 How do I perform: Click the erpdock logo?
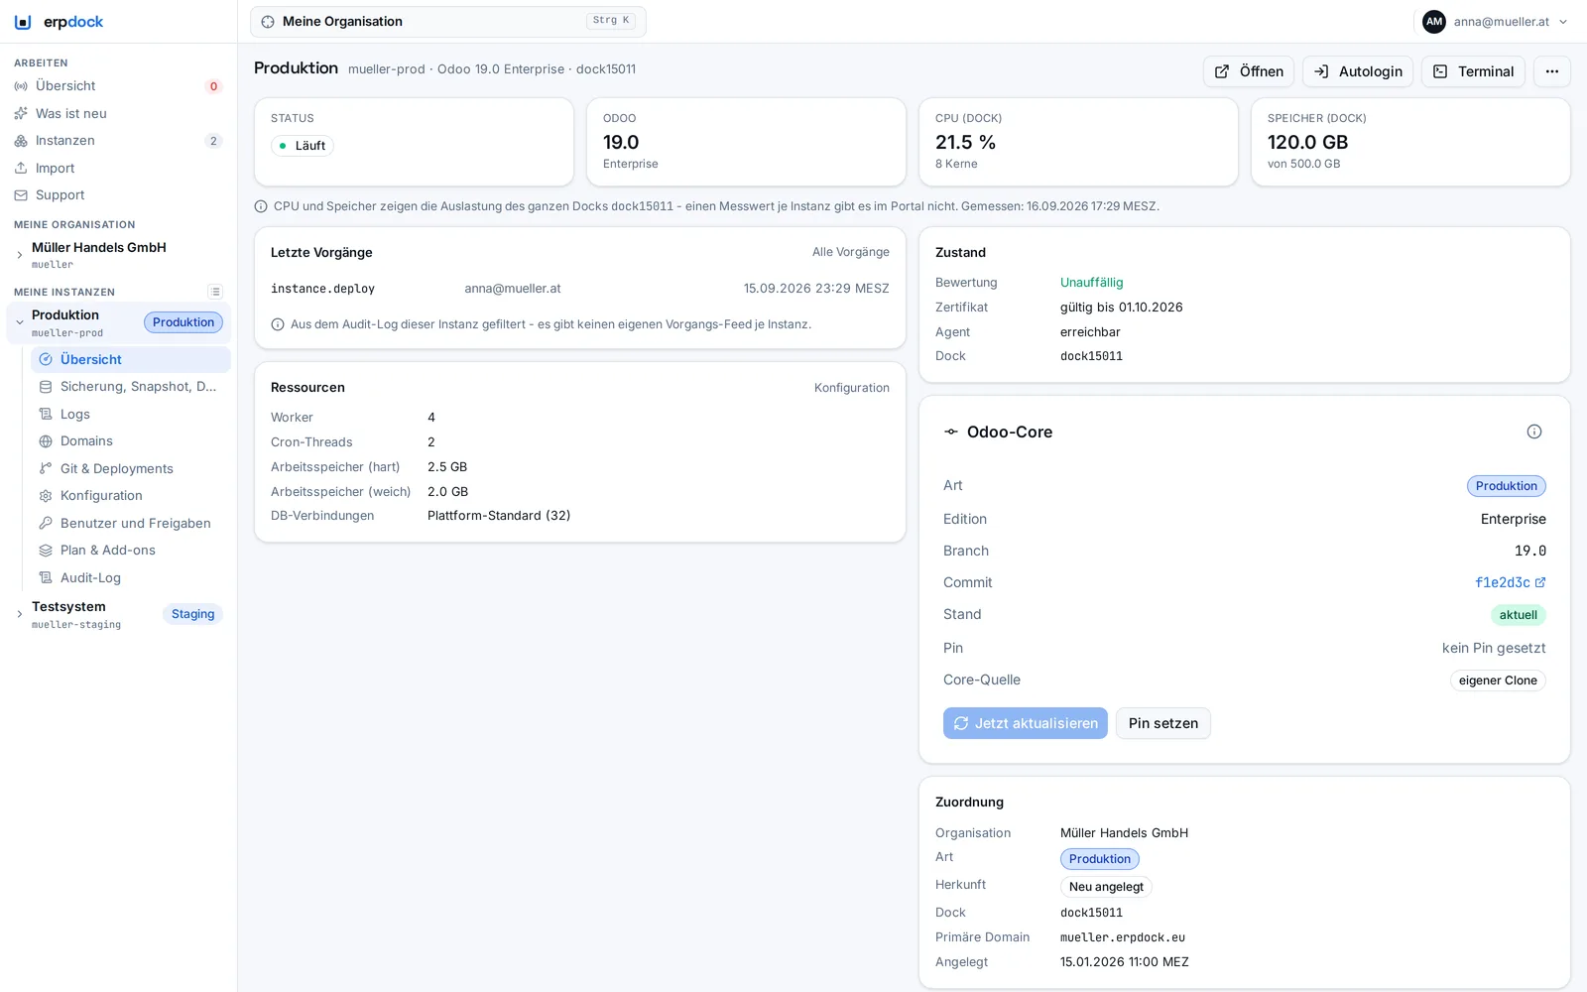point(59,22)
